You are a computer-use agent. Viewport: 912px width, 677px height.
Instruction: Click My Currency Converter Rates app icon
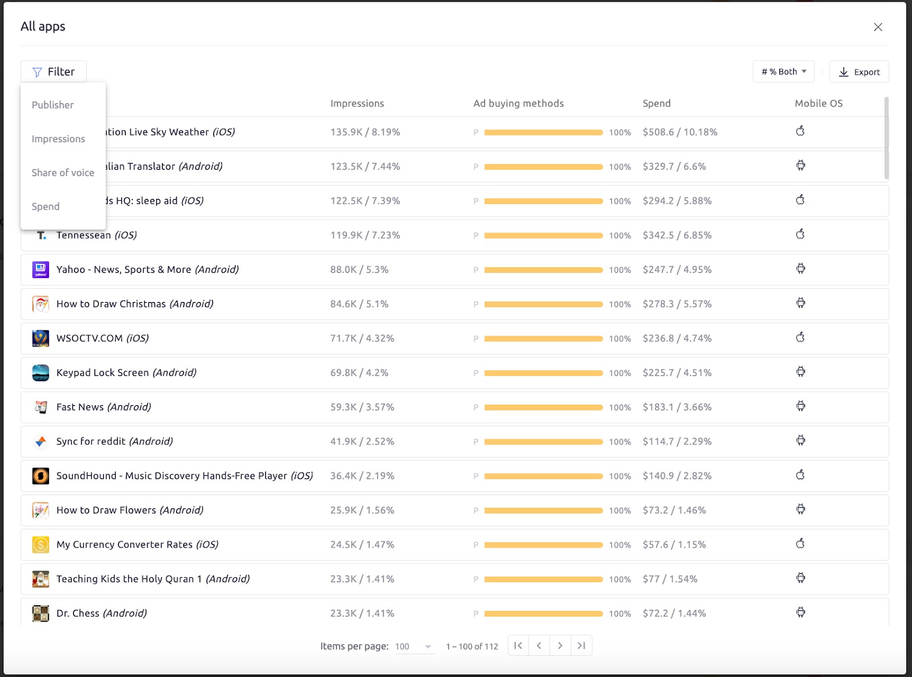pos(40,545)
